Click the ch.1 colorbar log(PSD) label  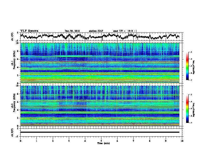point(194,67)
